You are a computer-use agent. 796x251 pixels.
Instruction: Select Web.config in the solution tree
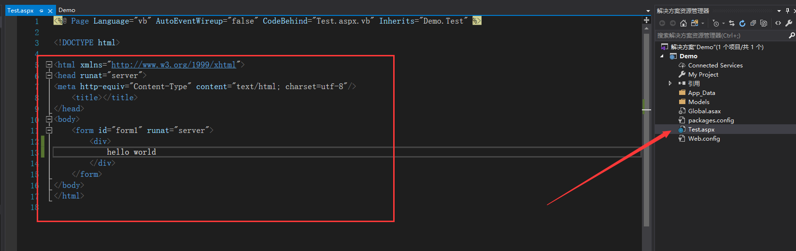pos(704,139)
